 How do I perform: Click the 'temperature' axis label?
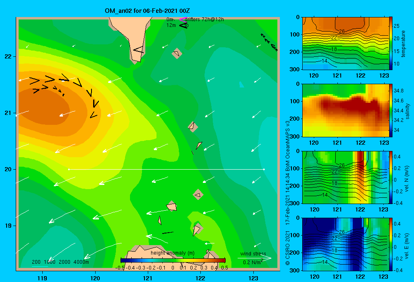(x=403, y=44)
